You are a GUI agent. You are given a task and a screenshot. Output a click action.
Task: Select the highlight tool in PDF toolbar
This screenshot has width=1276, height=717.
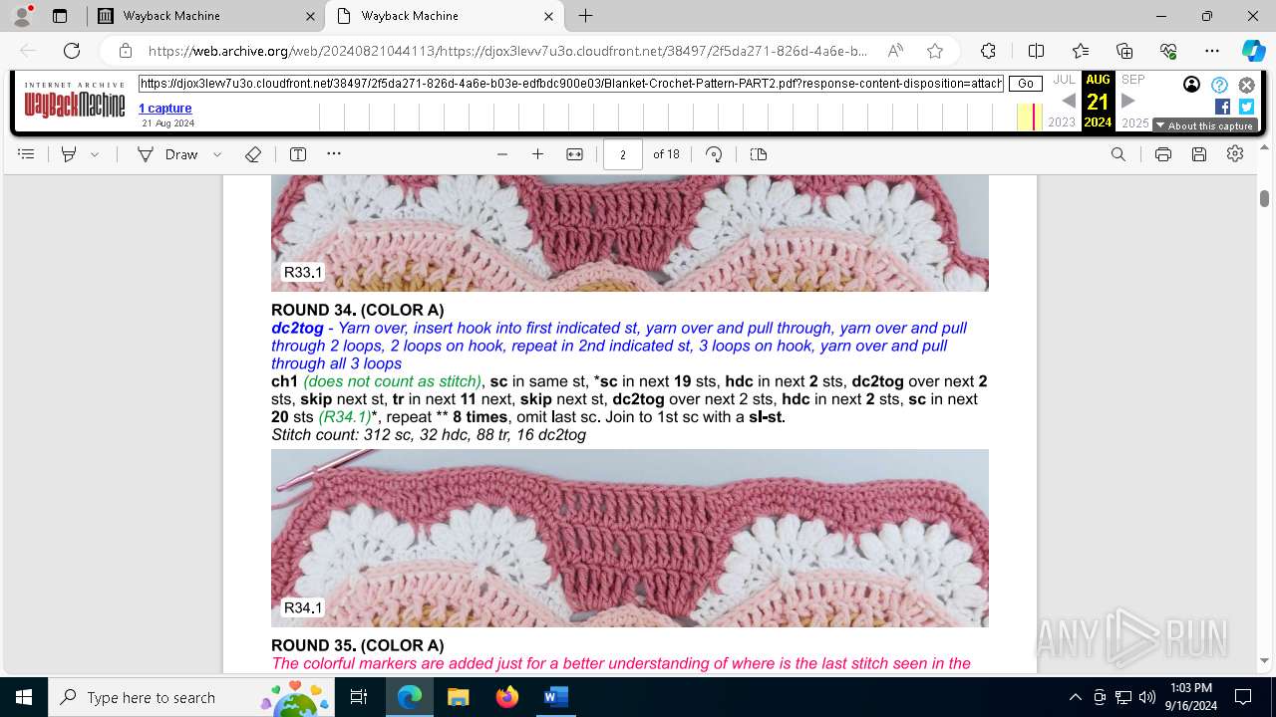tap(69, 154)
